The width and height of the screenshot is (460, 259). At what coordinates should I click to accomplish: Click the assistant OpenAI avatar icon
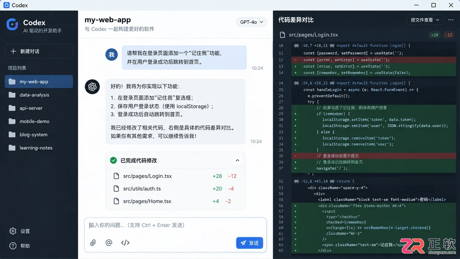coord(92,87)
